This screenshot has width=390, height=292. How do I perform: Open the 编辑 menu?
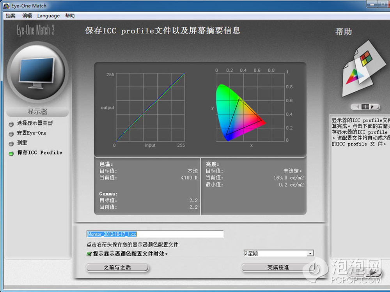coord(27,16)
